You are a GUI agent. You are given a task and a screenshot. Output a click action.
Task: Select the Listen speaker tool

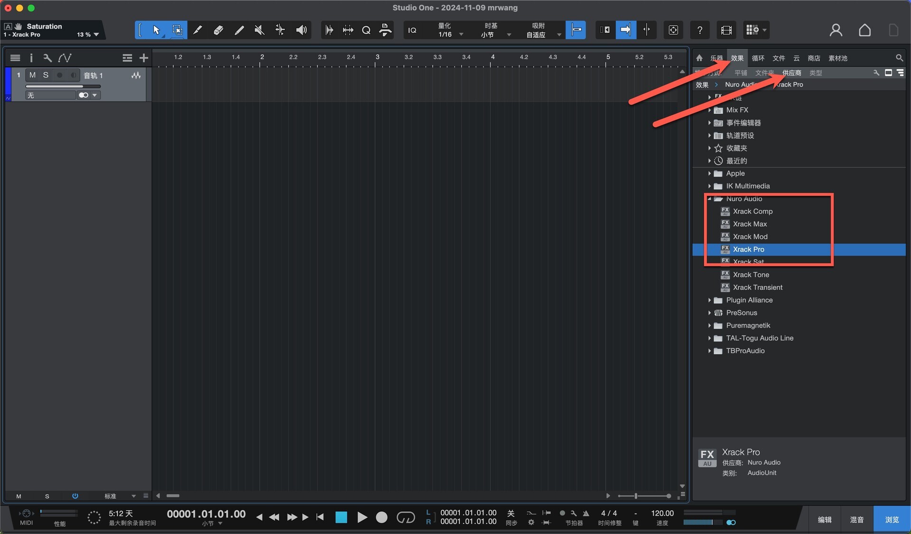(x=301, y=30)
